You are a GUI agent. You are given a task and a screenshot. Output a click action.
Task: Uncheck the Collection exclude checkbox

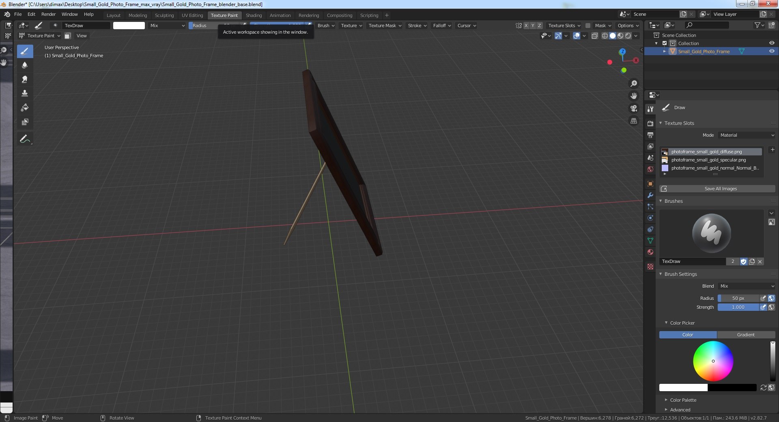[665, 43]
